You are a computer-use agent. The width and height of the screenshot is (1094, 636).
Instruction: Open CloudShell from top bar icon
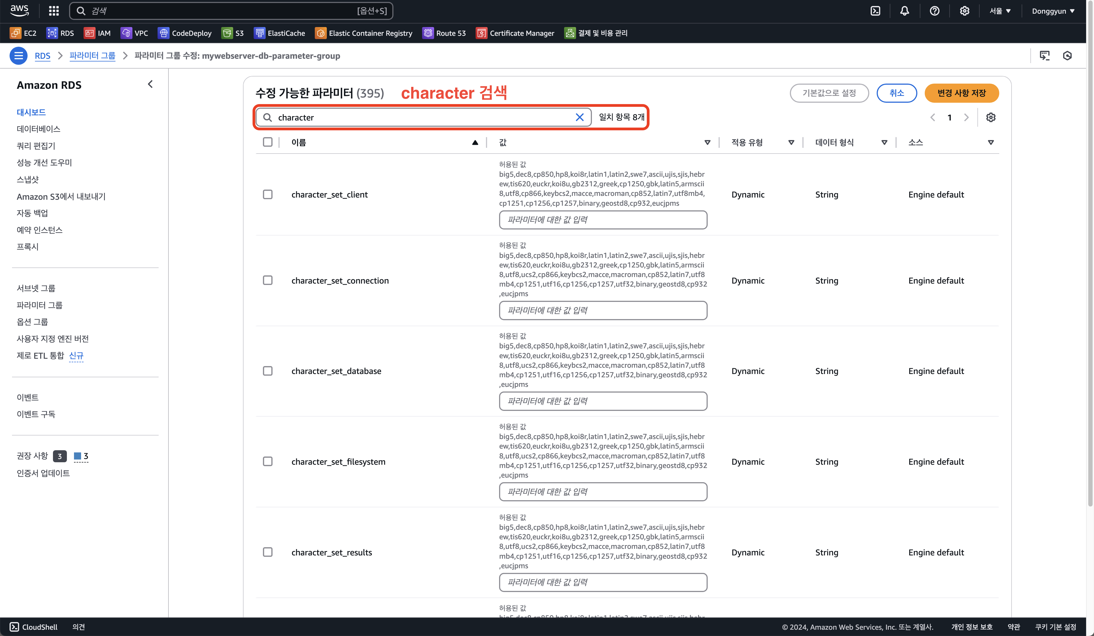[x=875, y=11]
